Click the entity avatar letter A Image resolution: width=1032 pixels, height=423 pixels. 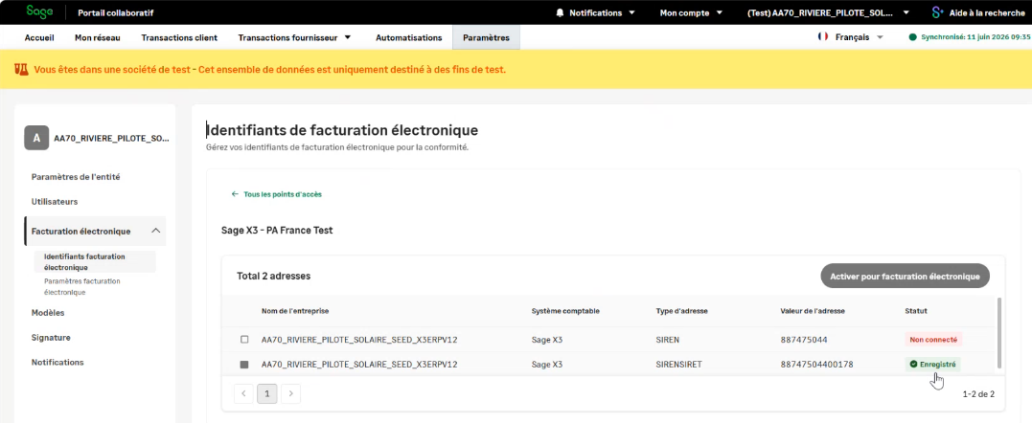coord(36,138)
